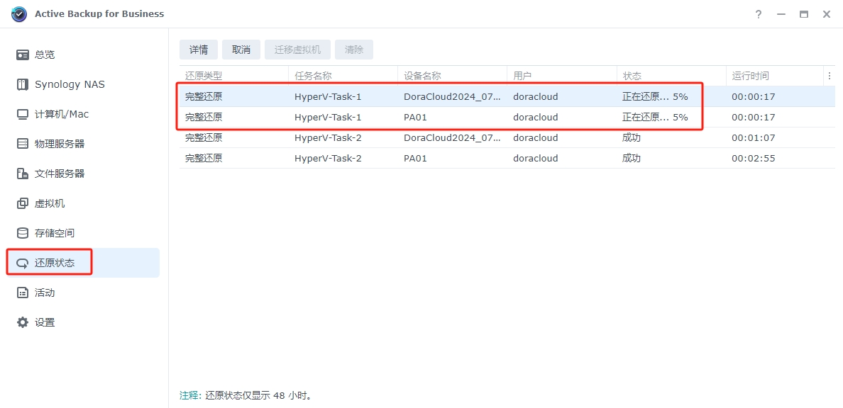Image resolution: width=843 pixels, height=408 pixels.
Task: Open the column options three-dot menu
Action: [x=830, y=76]
